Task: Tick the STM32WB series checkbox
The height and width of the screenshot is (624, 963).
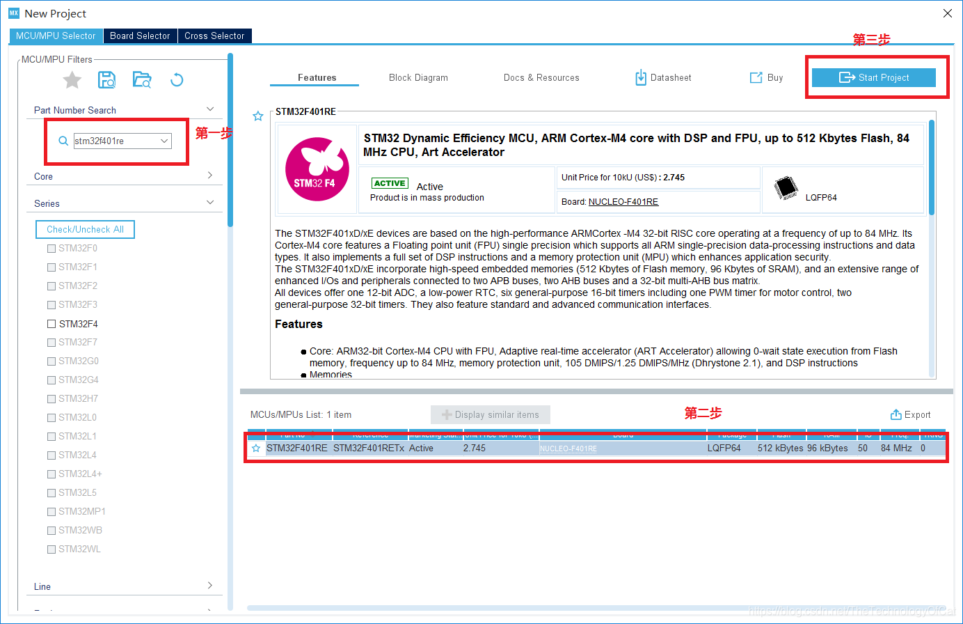Action: coord(51,530)
